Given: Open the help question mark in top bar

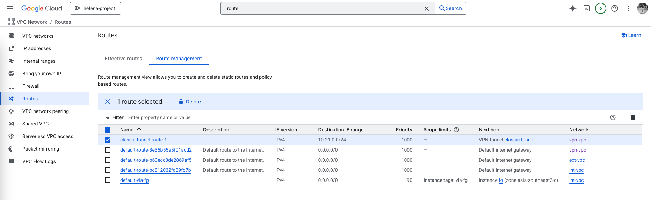Looking at the screenshot, I should click(614, 8).
